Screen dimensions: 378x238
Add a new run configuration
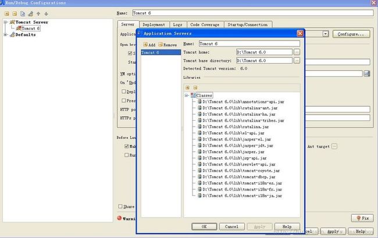click(7, 14)
